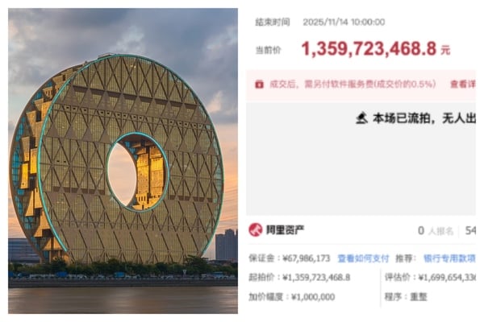Click the current price 1,359,723,468.8 元
This screenshot has width=484, height=322.
tap(376, 49)
